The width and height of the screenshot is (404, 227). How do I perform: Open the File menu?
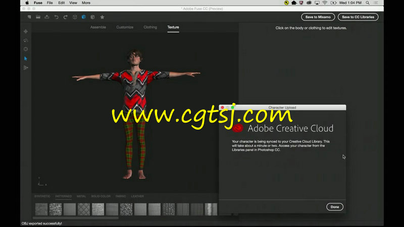tap(49, 3)
